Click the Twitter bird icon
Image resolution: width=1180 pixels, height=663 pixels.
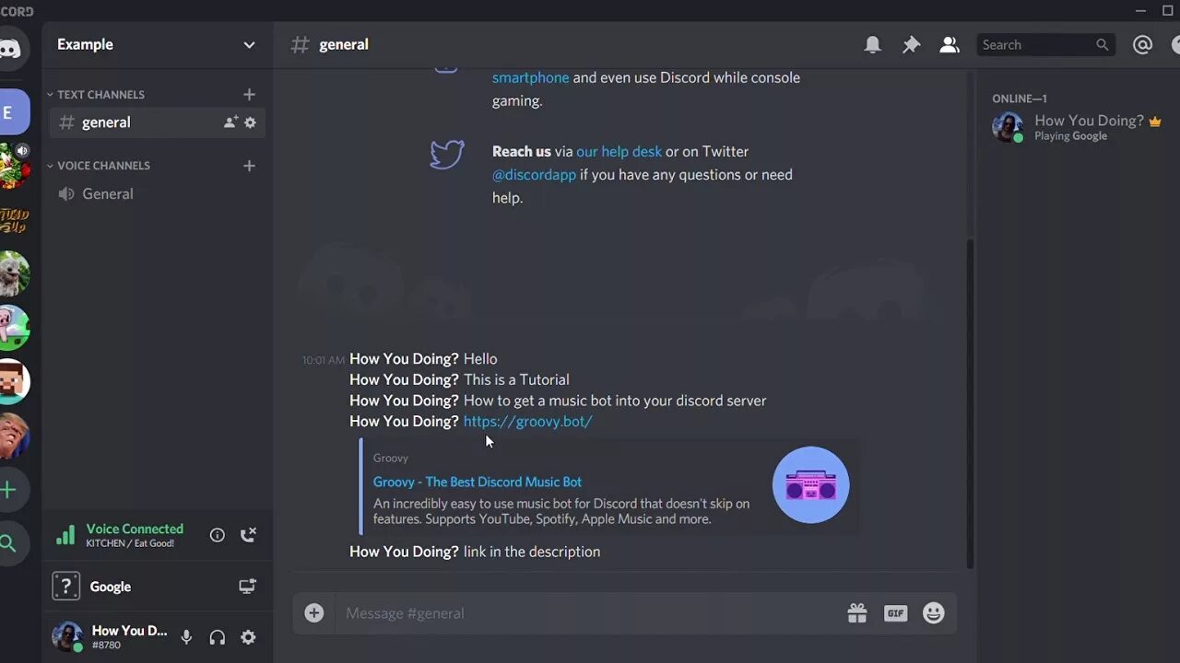tap(447, 154)
